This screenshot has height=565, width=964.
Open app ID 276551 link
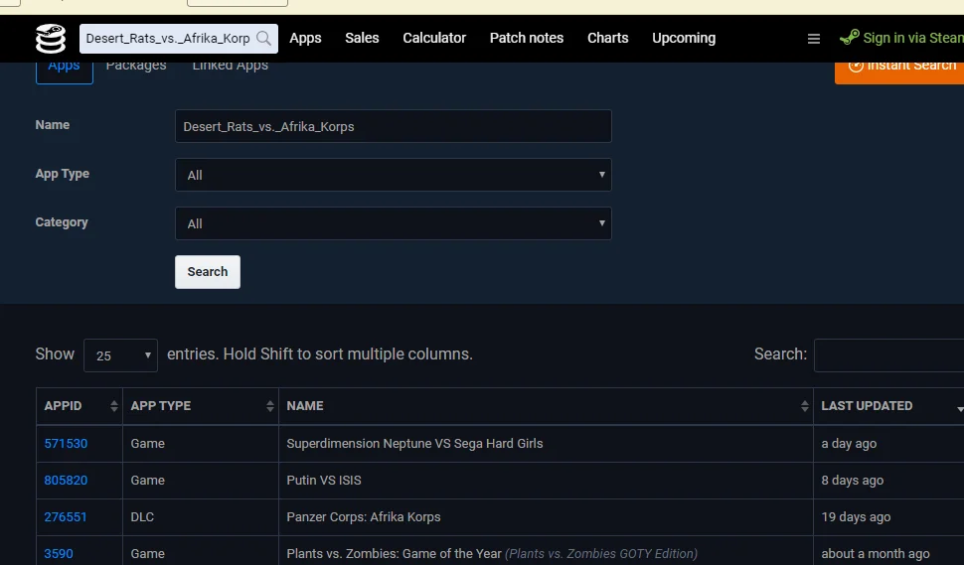point(66,517)
